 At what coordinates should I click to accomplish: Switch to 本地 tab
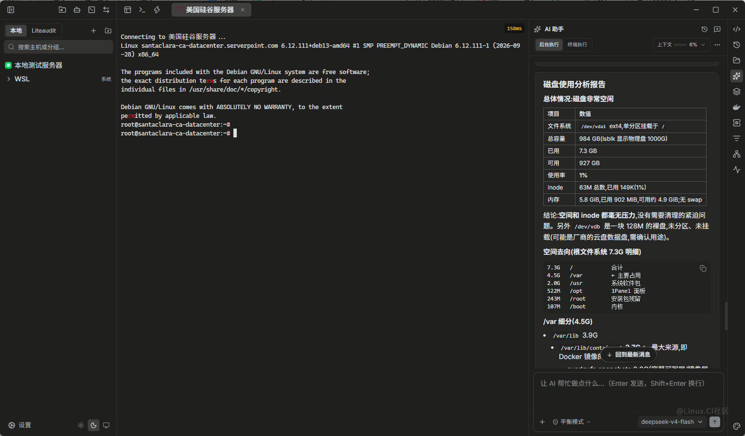click(16, 31)
